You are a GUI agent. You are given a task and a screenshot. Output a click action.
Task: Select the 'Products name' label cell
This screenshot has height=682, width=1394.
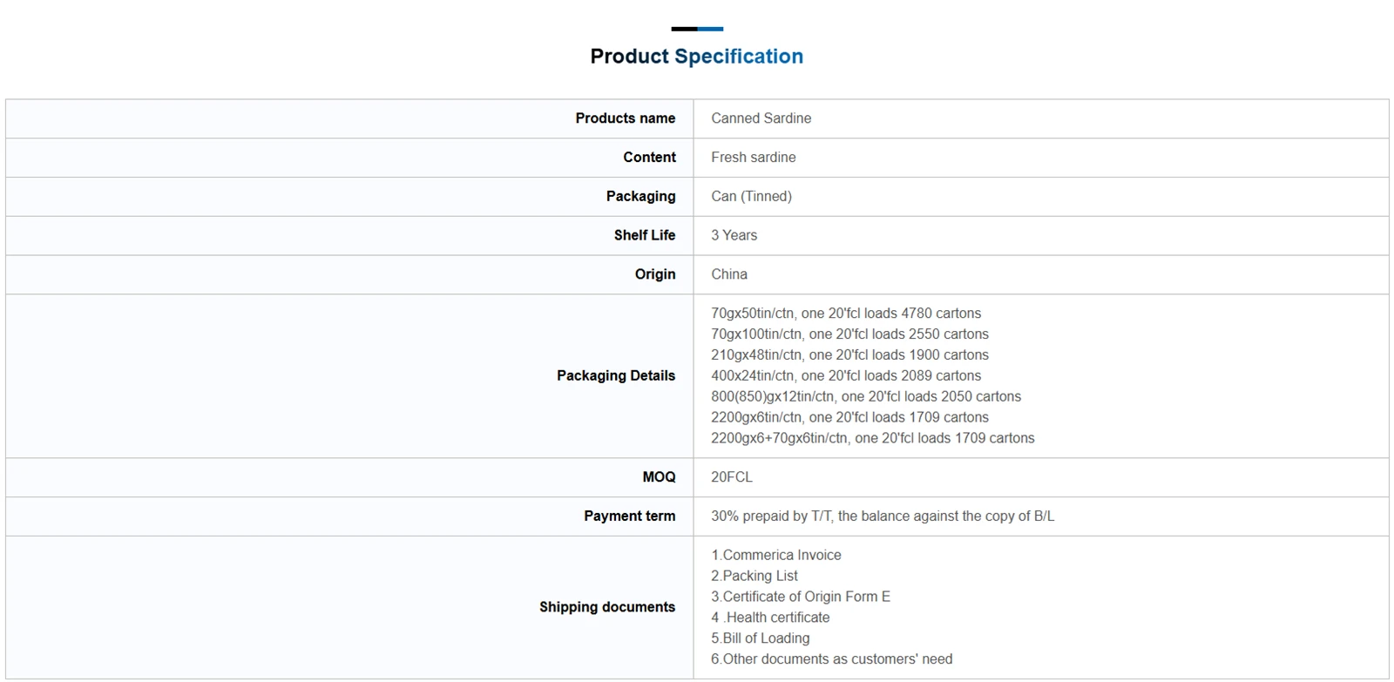[626, 118]
